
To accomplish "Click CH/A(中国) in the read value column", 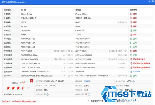I will [80, 31].
